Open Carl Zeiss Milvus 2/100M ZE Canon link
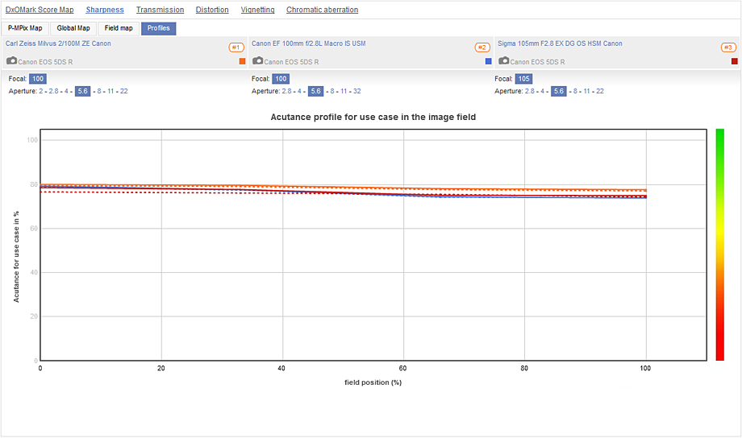 (58, 43)
